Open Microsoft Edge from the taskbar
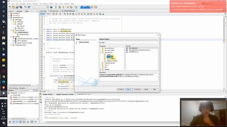 tap(4, 82)
